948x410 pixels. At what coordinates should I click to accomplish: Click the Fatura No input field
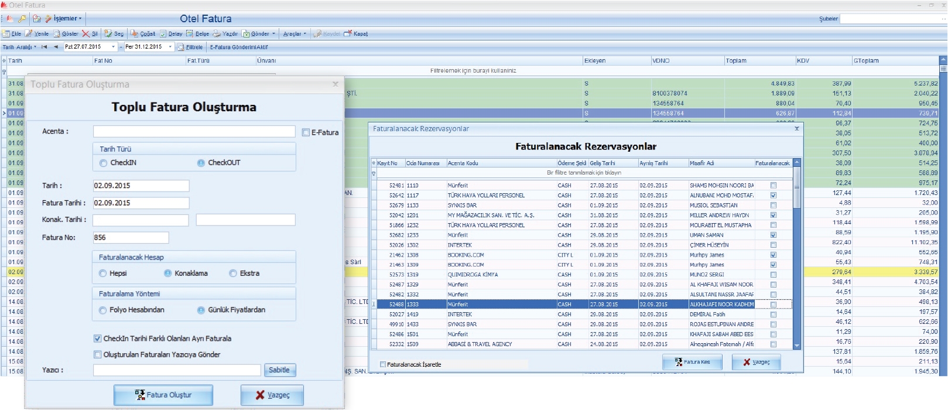pos(131,238)
